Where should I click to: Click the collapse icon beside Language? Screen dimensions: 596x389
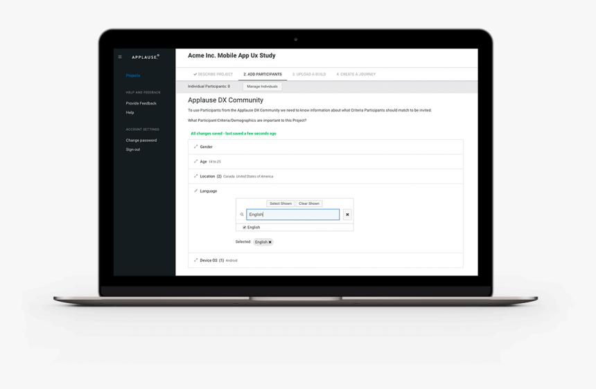coord(195,191)
